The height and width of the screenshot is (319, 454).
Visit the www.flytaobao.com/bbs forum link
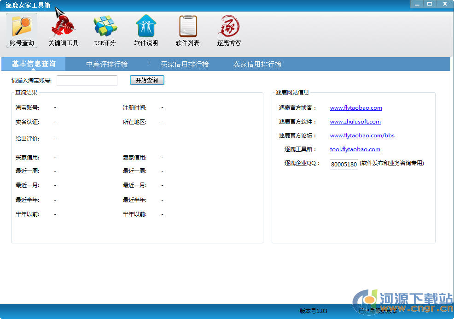[x=362, y=136]
